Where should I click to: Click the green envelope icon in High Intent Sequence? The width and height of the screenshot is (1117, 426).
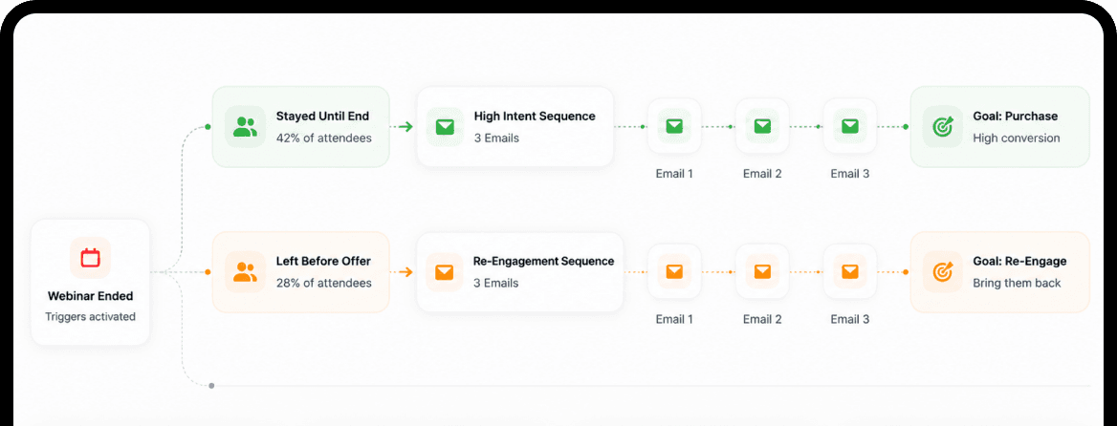446,127
